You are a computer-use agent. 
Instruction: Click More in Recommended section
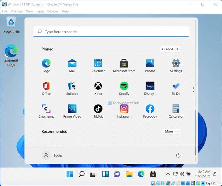click(x=172, y=132)
